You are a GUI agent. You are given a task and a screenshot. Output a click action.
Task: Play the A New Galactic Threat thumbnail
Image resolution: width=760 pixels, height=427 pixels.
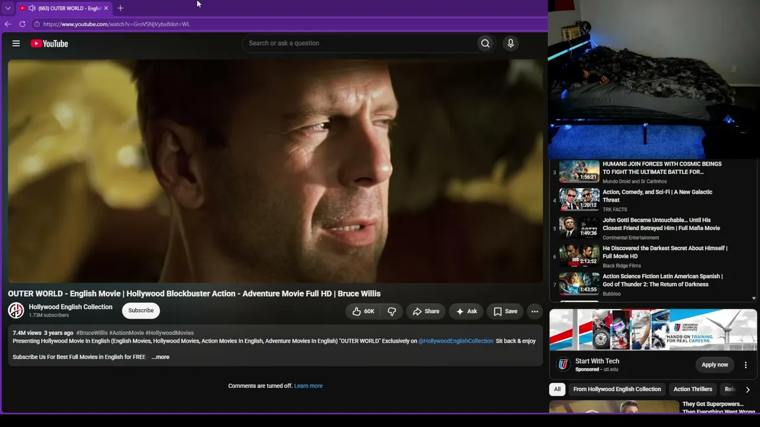click(579, 200)
